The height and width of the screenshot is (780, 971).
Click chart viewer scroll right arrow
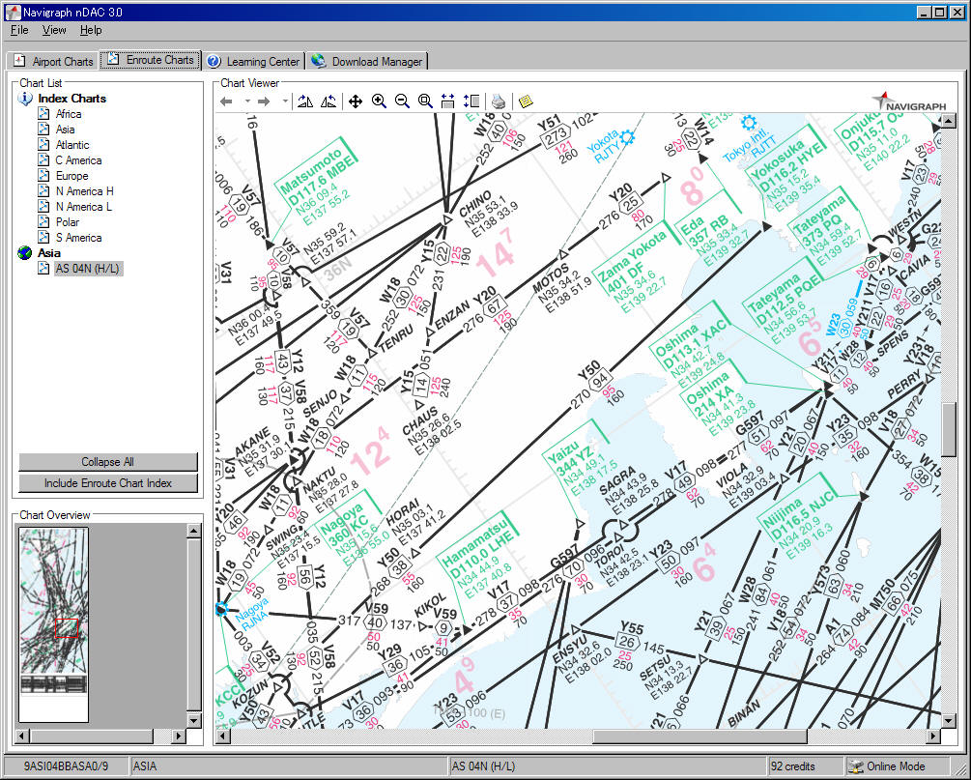click(x=933, y=736)
